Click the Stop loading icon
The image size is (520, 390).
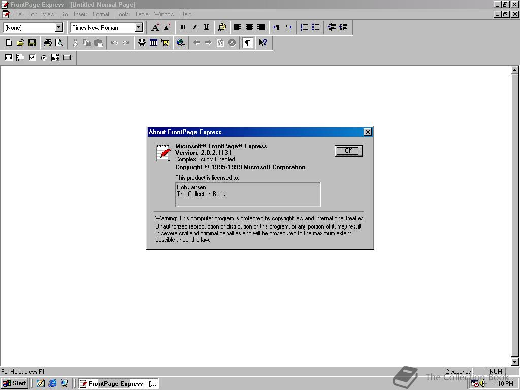[x=232, y=43]
